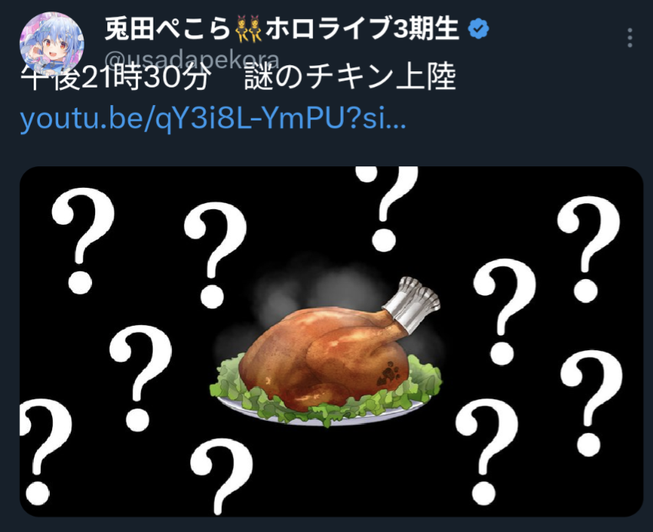
Task: Click the blue verified checkmark badge
Action: (479, 29)
